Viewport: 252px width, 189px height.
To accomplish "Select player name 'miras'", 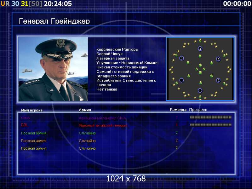I will coord(26,117).
